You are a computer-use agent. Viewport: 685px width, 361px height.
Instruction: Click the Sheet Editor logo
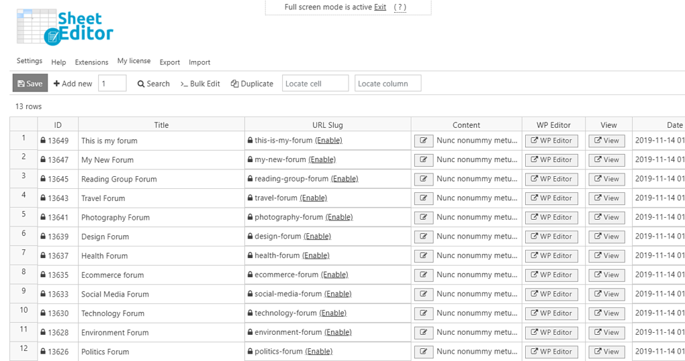[65, 27]
